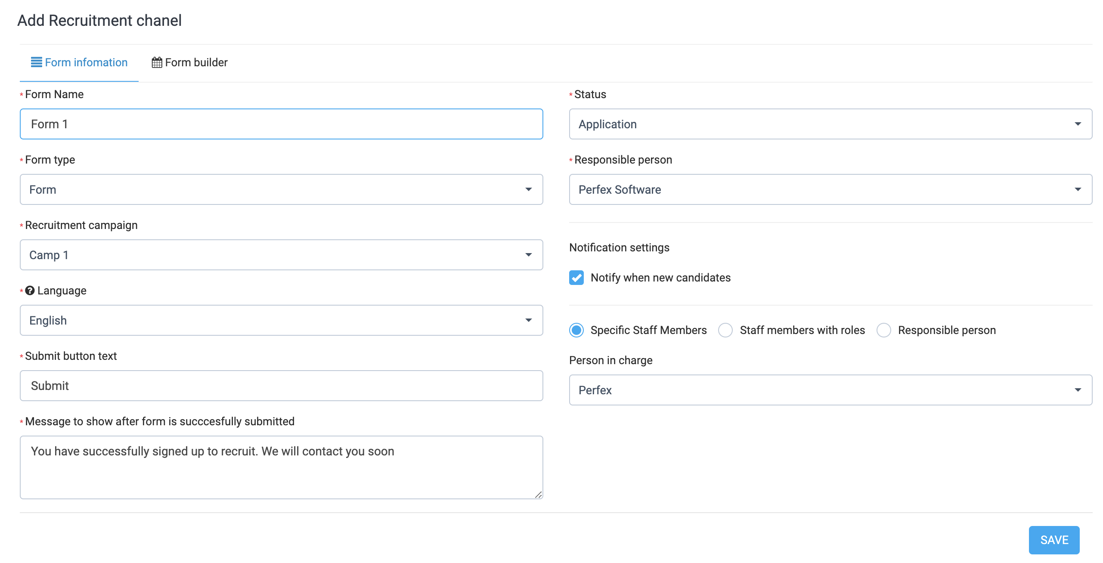This screenshot has width=1103, height=563.
Task: Click the Submit button text field
Action: click(x=281, y=386)
